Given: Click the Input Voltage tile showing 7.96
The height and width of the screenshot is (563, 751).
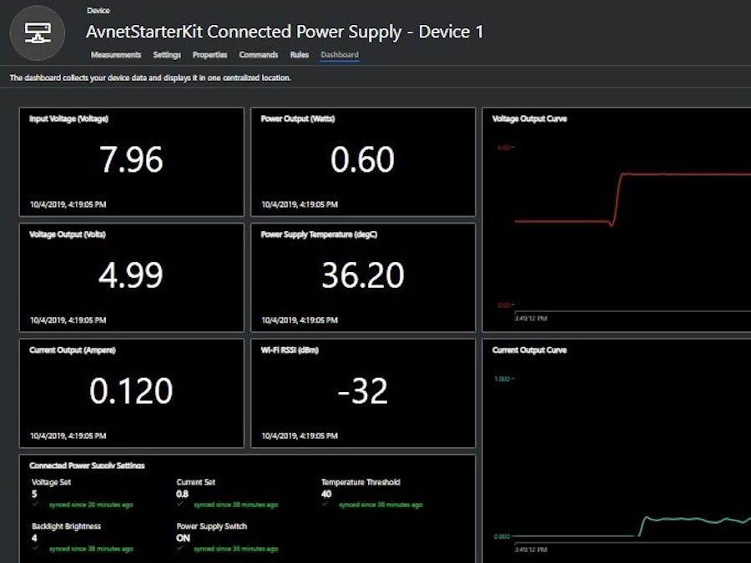Looking at the screenshot, I should [131, 162].
